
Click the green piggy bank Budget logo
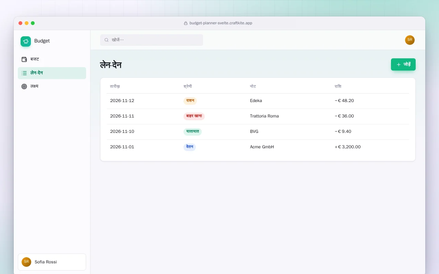click(26, 41)
